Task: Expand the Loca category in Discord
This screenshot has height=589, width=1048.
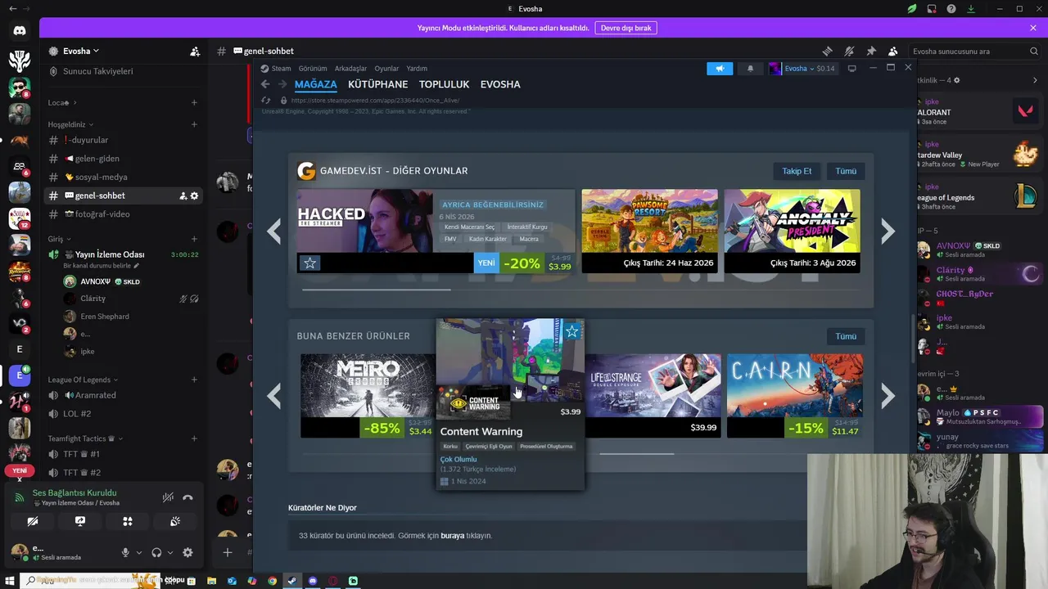Action: [61, 102]
